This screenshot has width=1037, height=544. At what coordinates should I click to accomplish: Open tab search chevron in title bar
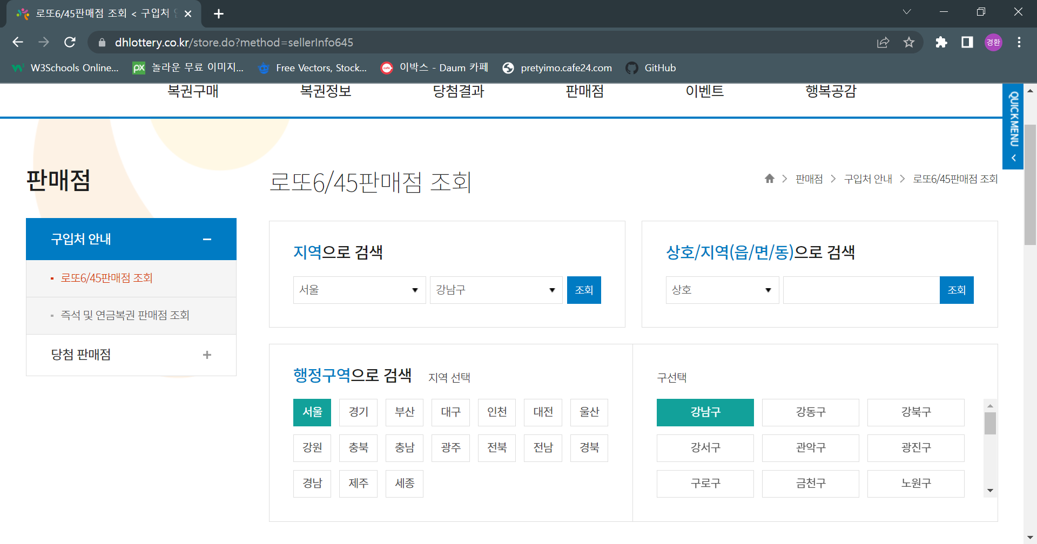tap(907, 12)
